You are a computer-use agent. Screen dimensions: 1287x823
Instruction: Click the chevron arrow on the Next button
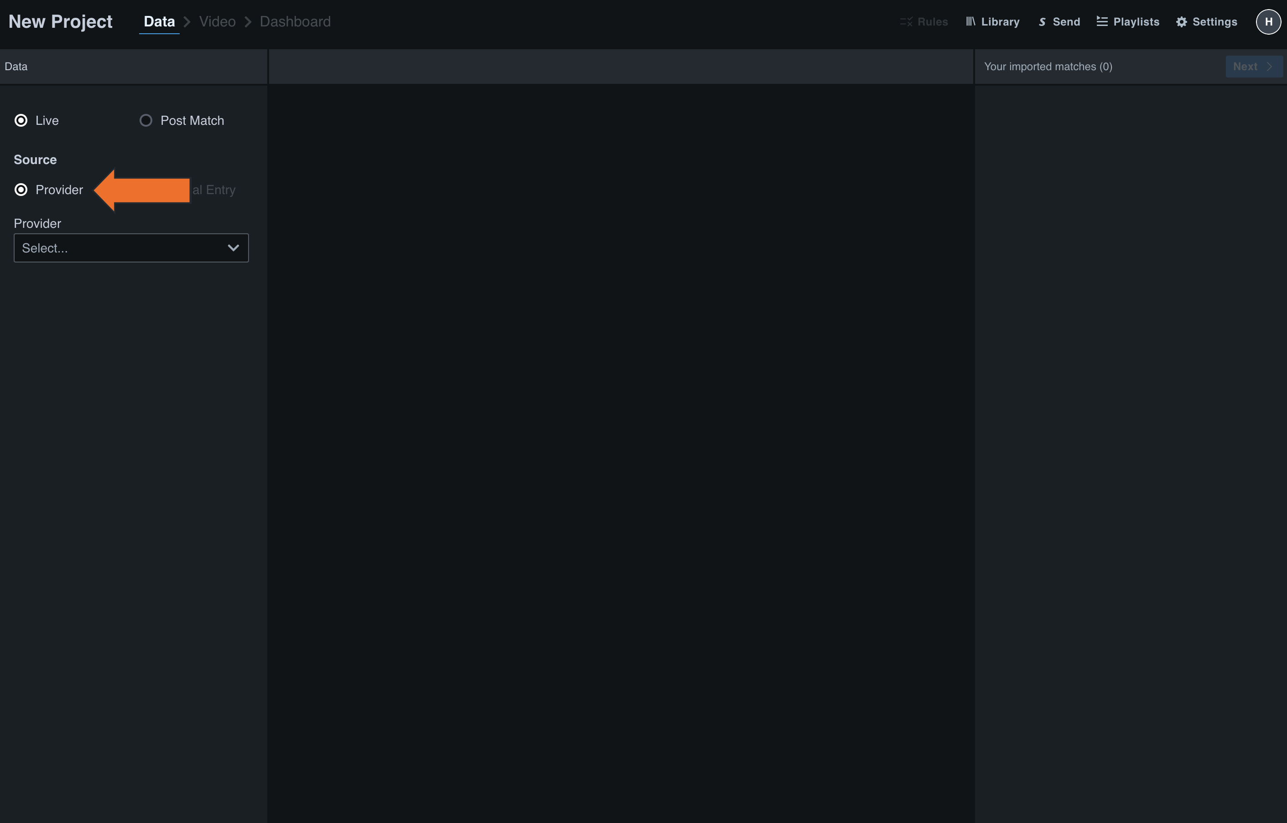(1269, 66)
